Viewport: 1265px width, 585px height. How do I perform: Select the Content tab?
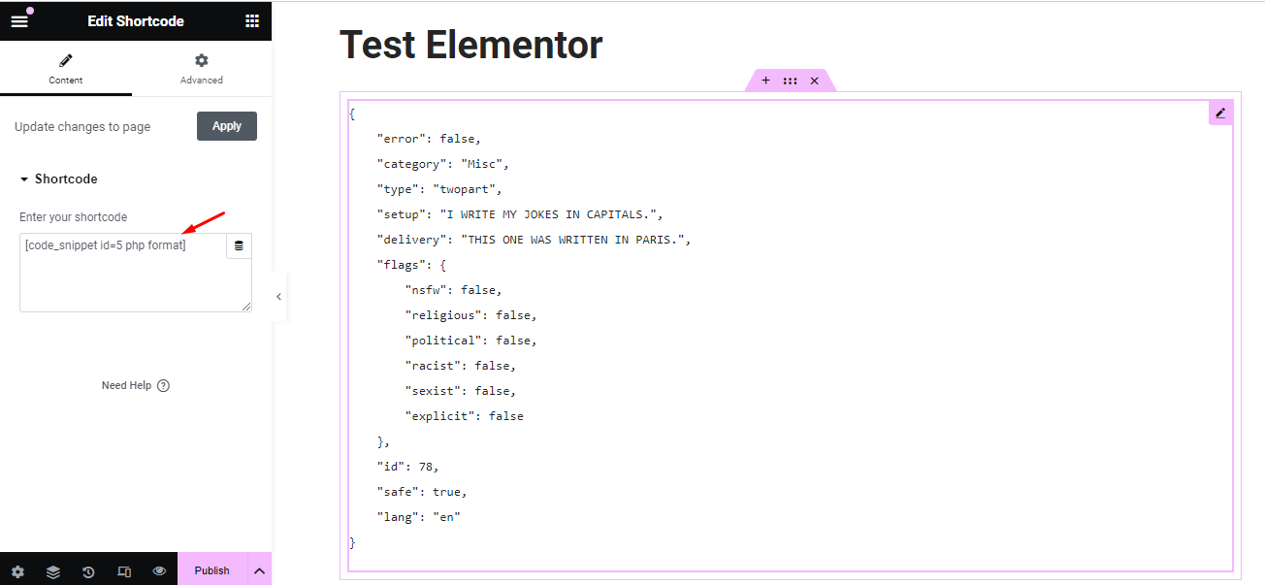(x=65, y=68)
